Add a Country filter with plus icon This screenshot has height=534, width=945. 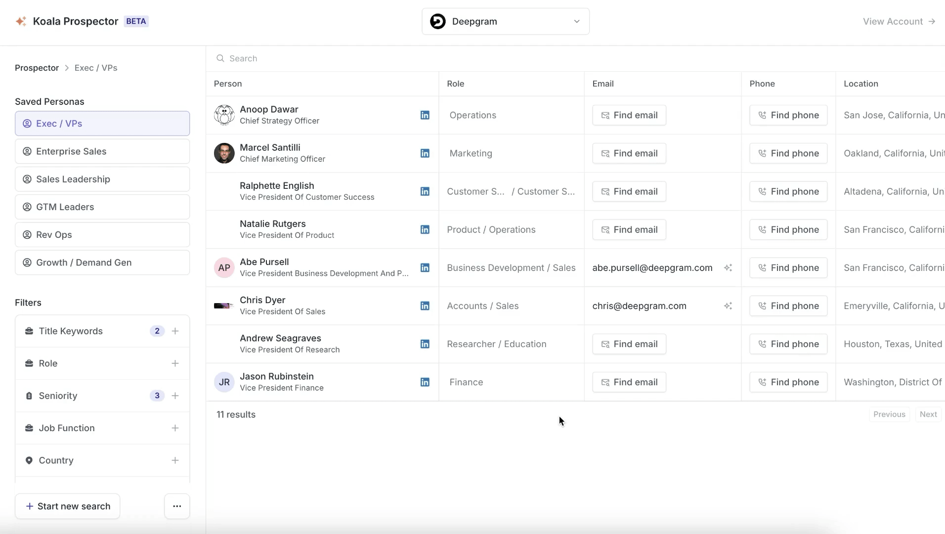(x=175, y=460)
